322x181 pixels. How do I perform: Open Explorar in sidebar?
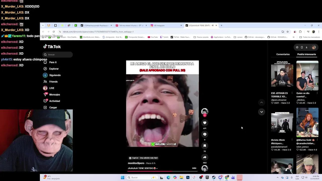(x=51, y=69)
